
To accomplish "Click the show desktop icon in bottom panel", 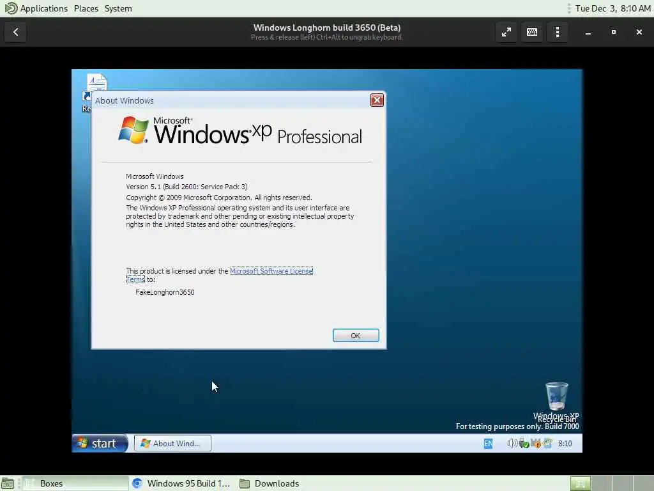I will click(x=8, y=483).
